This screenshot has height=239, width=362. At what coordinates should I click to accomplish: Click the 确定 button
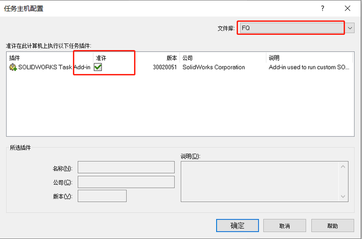click(237, 225)
